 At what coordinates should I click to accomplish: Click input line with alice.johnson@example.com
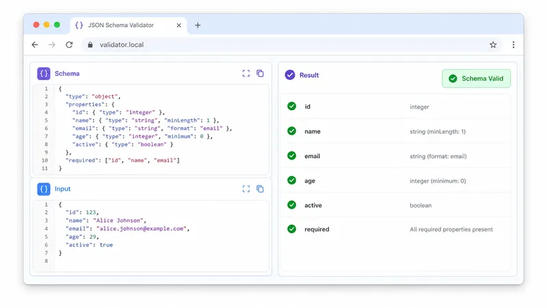(x=127, y=229)
